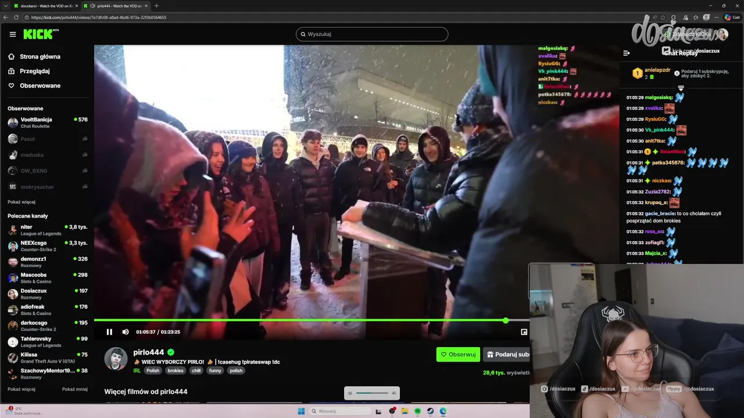Screen dimensions: 744x418
Task: Click pirlo444 verified badge
Action: point(171,352)
